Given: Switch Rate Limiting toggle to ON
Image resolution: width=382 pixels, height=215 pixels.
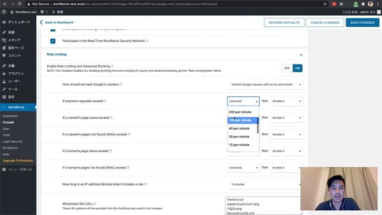Looking at the screenshot, I should (x=297, y=68).
